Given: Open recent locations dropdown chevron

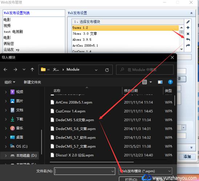Looking at the screenshot, I should click(x=24, y=70).
